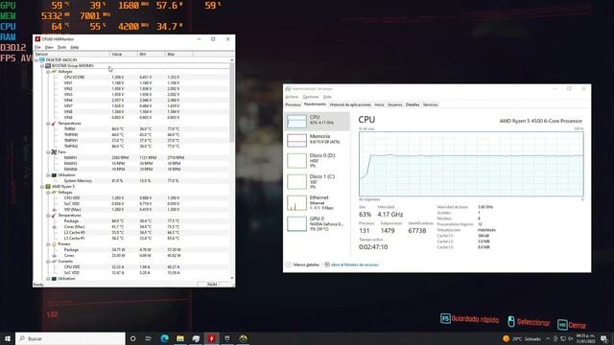Collapse the BIOSTAR Group node
This screenshot has width=614, height=345.
(42, 66)
